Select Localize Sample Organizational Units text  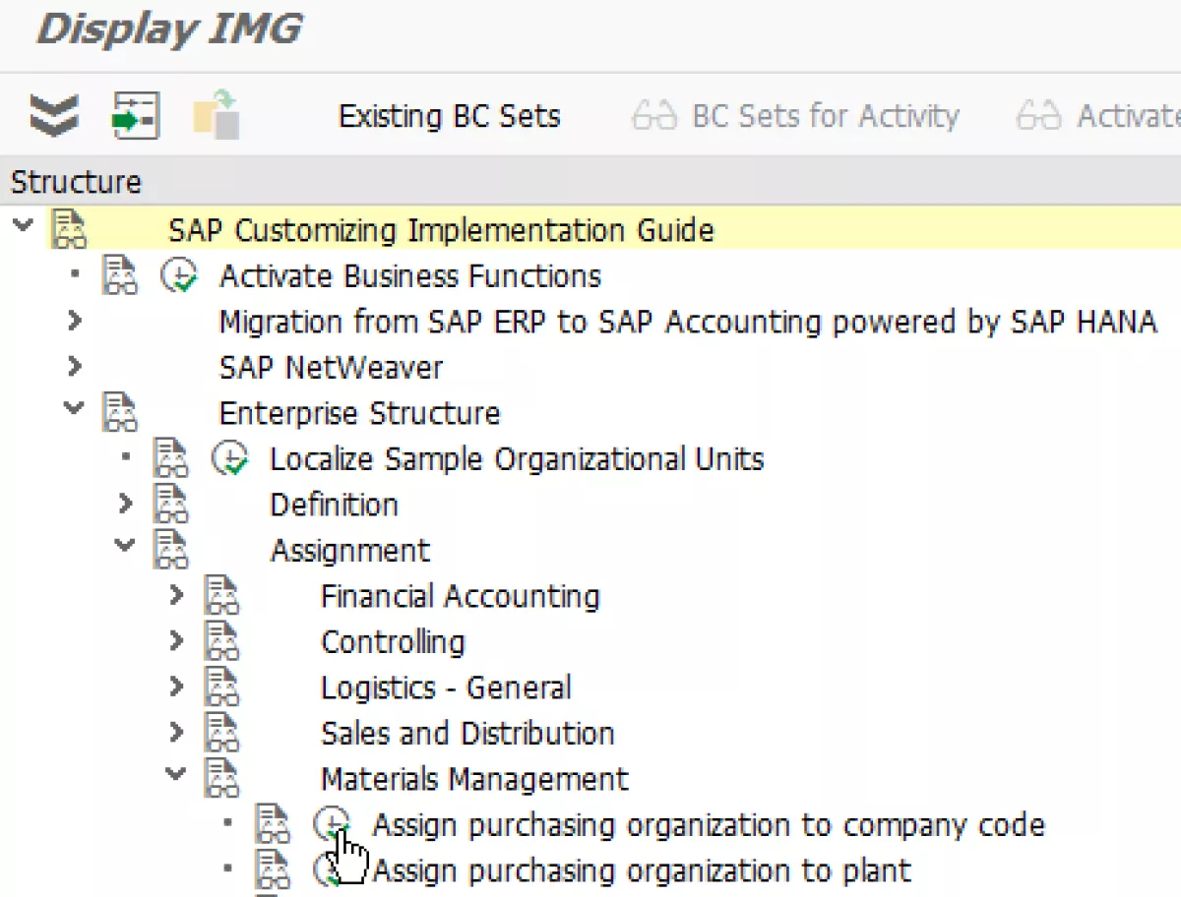click(517, 459)
